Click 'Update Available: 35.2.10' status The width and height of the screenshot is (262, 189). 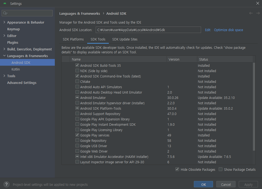(216, 98)
